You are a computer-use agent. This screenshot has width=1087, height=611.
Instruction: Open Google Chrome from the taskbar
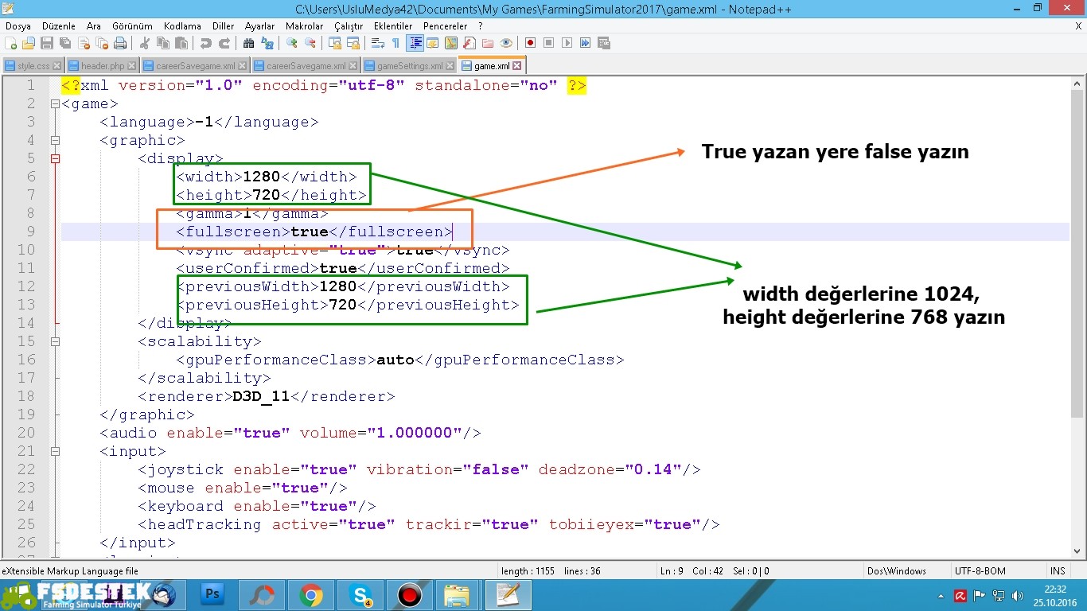[x=310, y=595]
